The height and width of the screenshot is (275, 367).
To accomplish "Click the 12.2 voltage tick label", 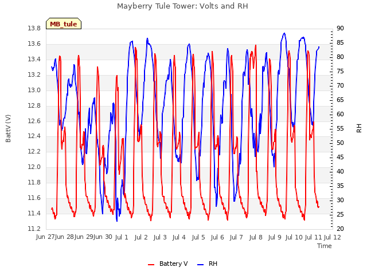I will click(34, 151).
